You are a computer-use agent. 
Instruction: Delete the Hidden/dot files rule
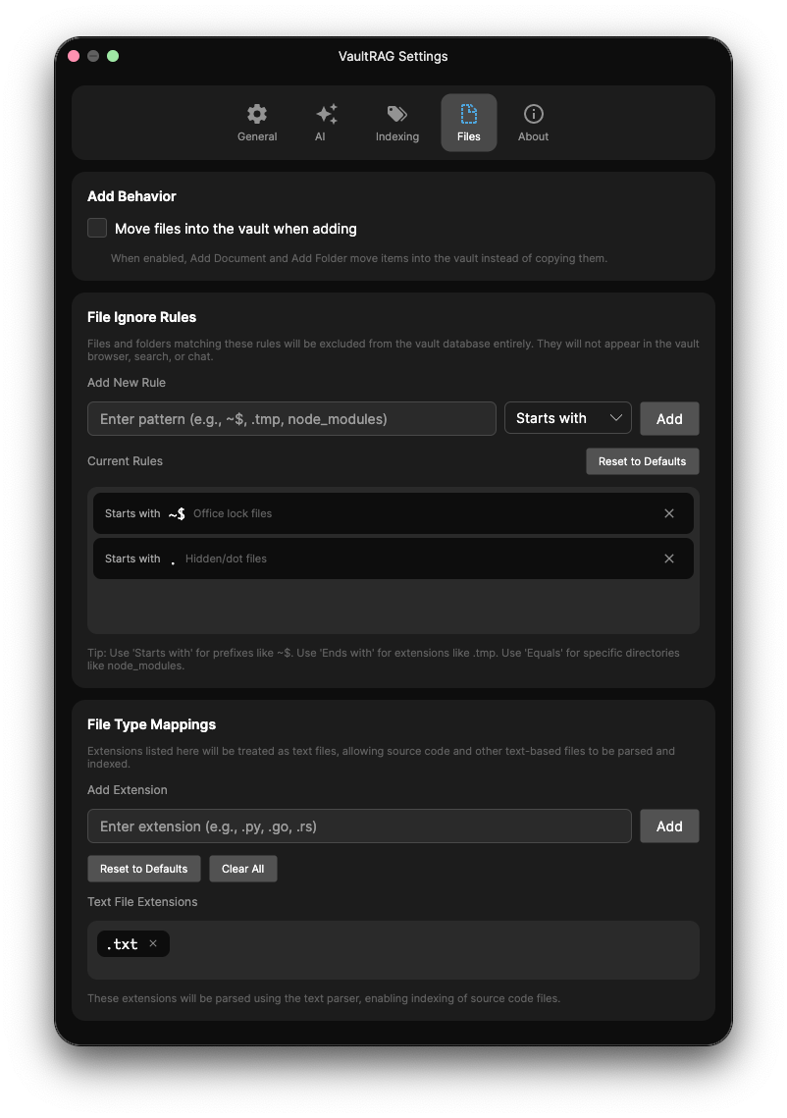point(668,559)
